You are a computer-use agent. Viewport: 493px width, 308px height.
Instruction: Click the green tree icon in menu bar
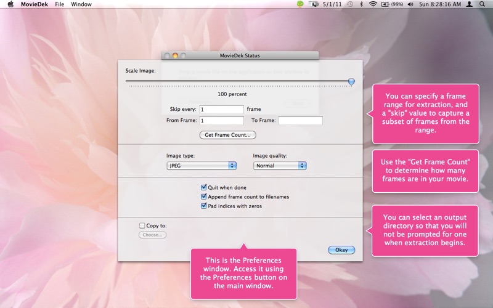tap(300, 4)
